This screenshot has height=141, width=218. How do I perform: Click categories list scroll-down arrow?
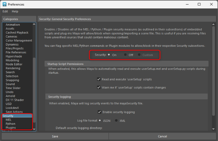click(x=34, y=129)
